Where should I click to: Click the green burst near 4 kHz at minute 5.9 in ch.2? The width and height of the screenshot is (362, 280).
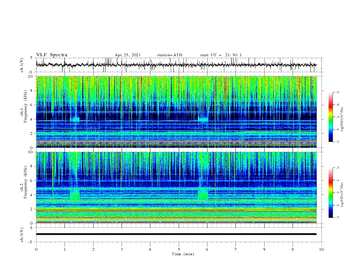tap(203, 194)
